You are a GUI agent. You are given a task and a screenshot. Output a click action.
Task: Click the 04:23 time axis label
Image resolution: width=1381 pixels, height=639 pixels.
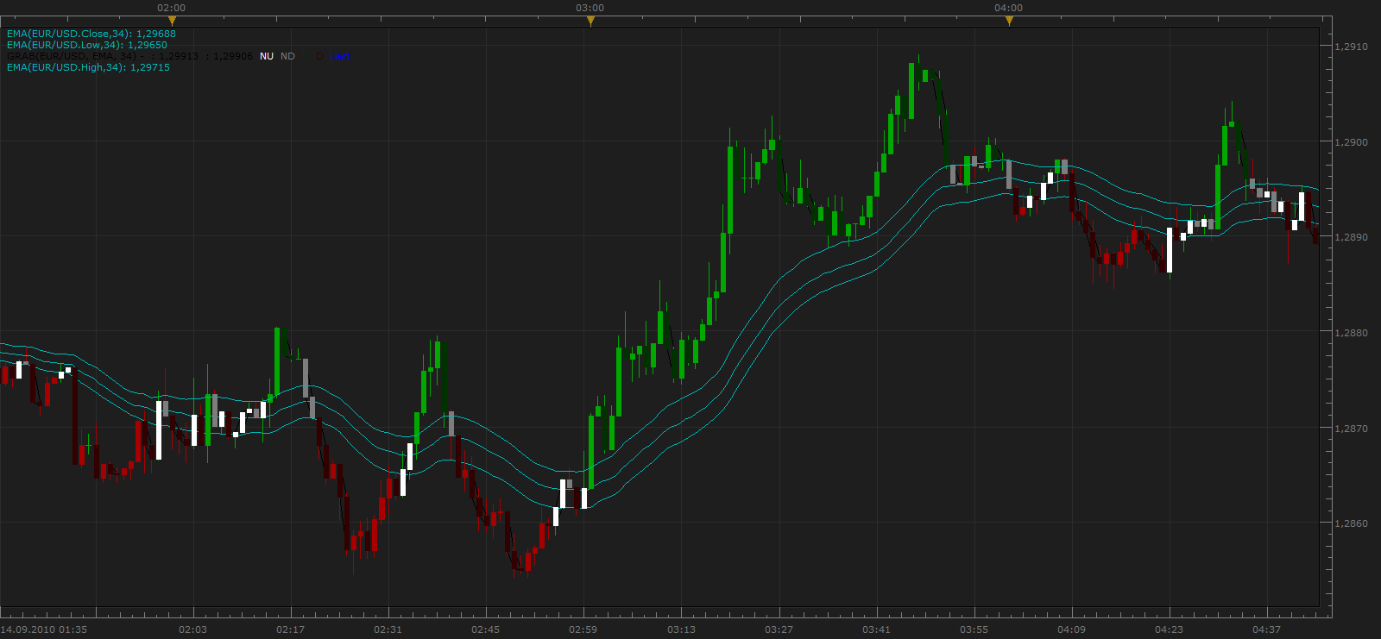1169,630
